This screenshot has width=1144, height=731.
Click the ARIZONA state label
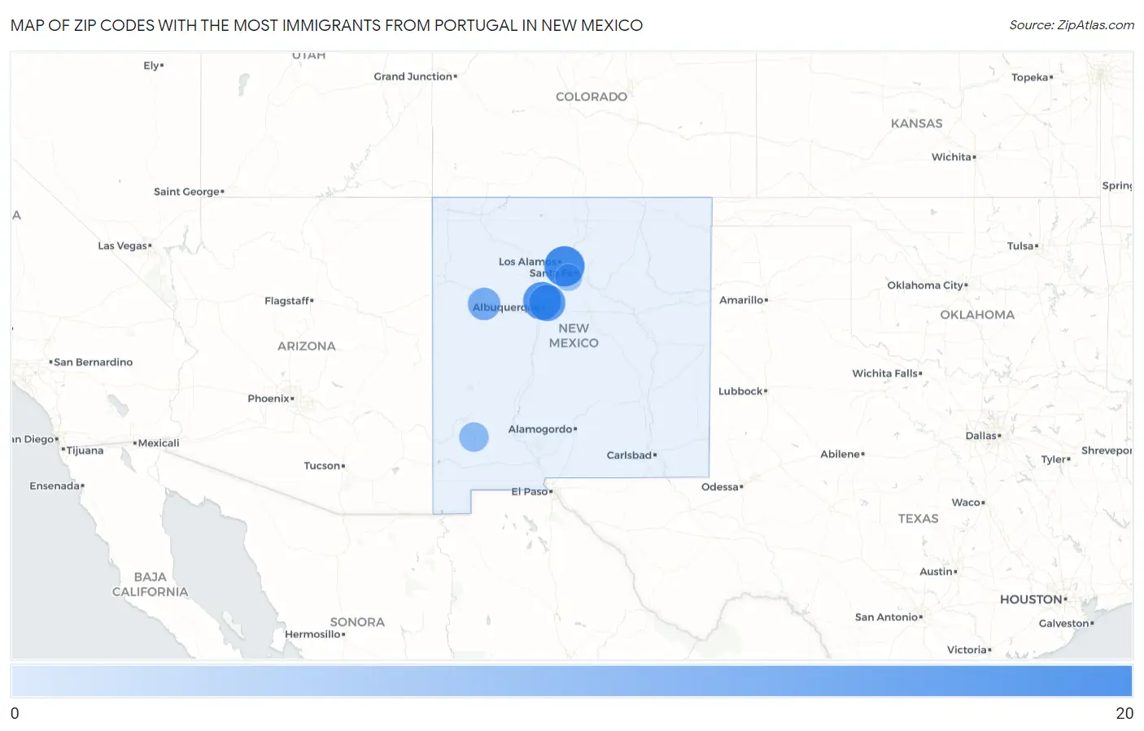click(307, 346)
